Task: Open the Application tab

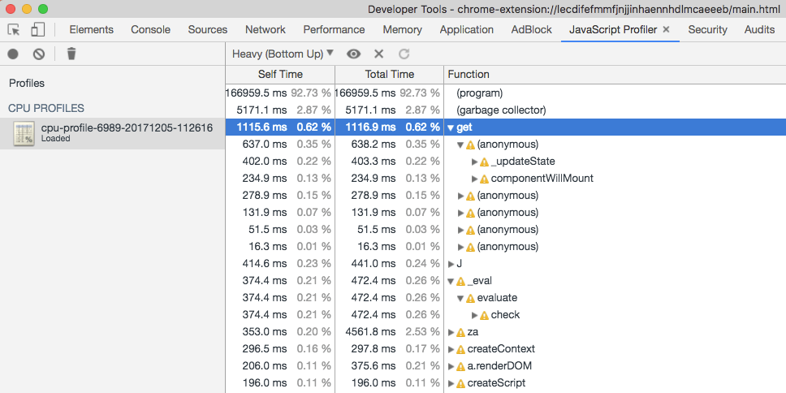Action: pyautogui.click(x=467, y=29)
